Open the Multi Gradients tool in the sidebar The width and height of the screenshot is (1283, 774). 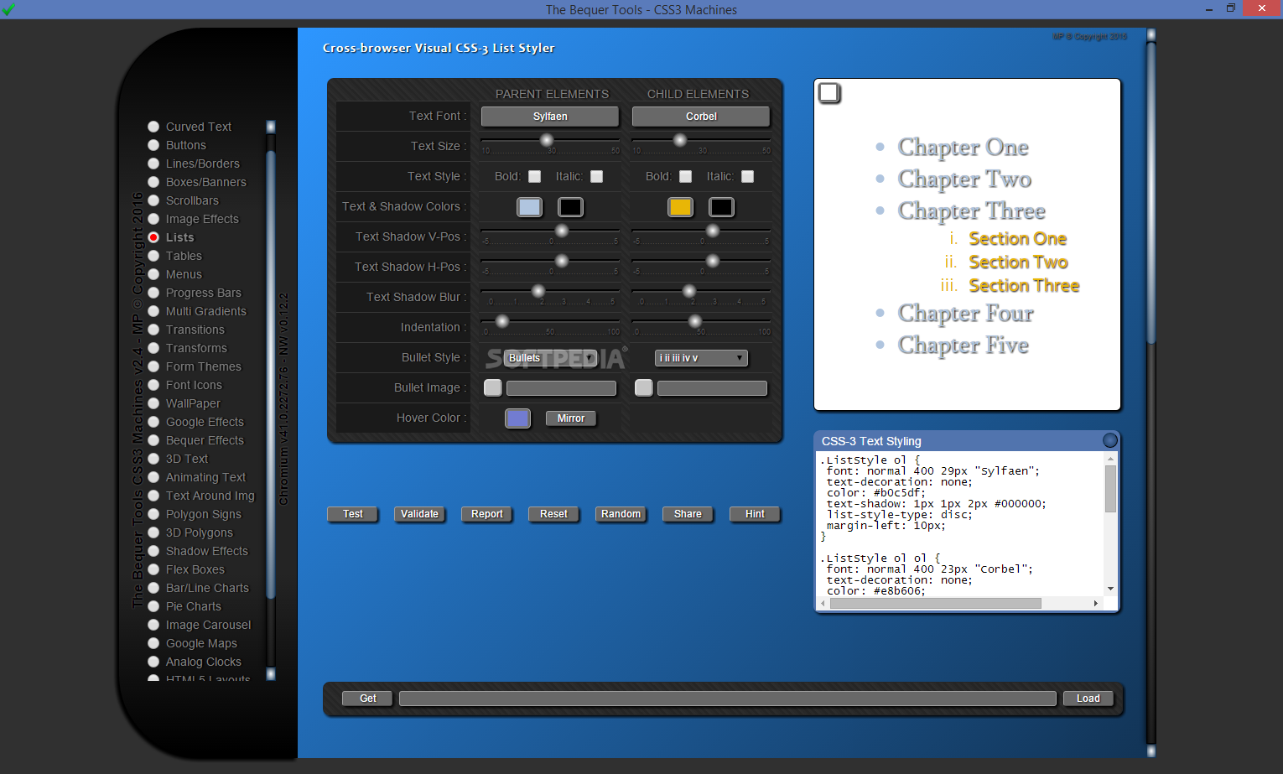point(206,311)
